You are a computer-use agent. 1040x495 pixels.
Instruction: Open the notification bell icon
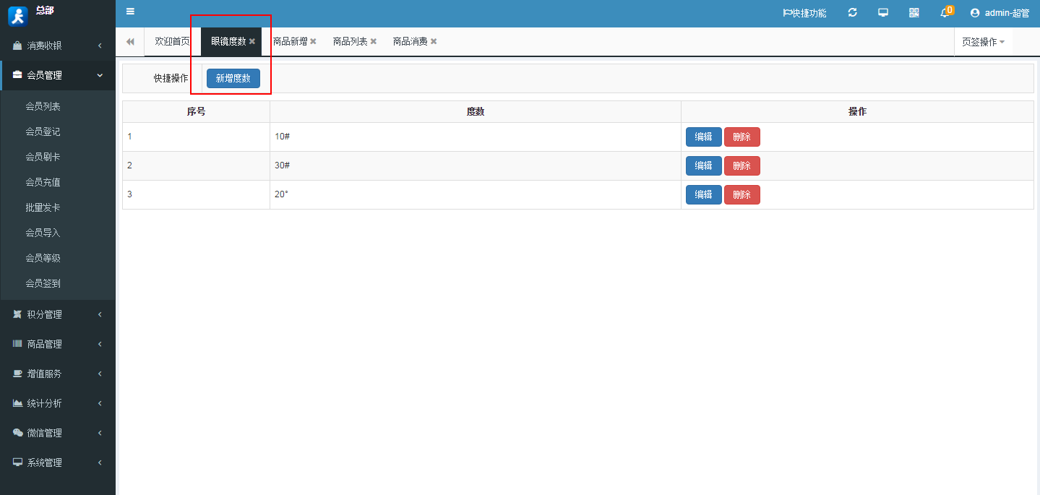[x=945, y=12]
